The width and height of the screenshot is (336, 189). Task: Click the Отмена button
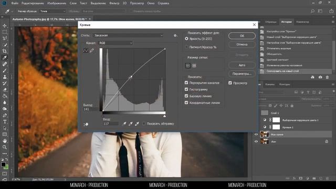pyautogui.click(x=241, y=44)
